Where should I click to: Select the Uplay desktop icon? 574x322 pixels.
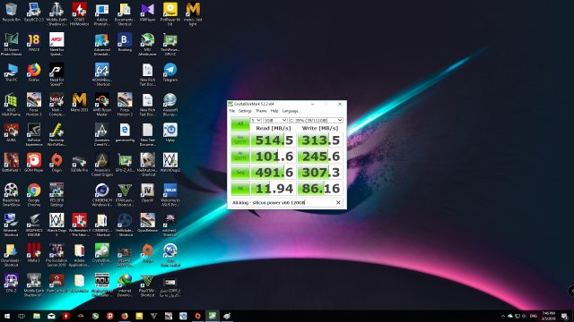point(170,133)
